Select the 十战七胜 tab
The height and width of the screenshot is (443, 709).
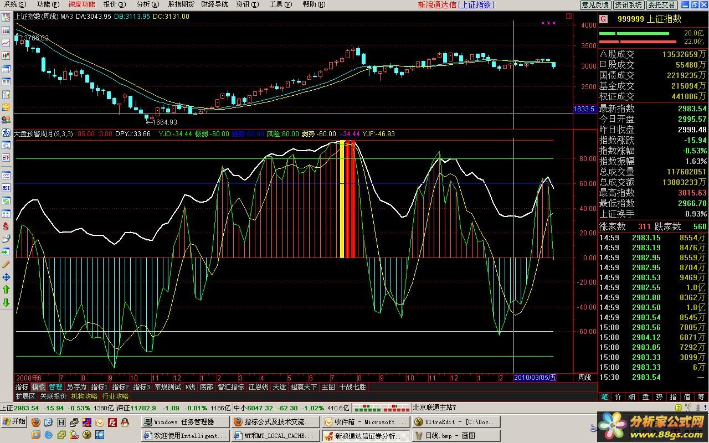pyautogui.click(x=352, y=387)
